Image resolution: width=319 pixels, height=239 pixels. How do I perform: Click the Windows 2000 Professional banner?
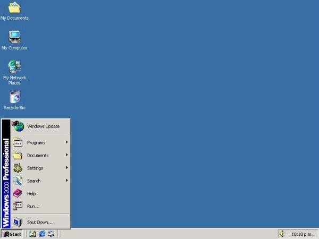tap(6, 174)
